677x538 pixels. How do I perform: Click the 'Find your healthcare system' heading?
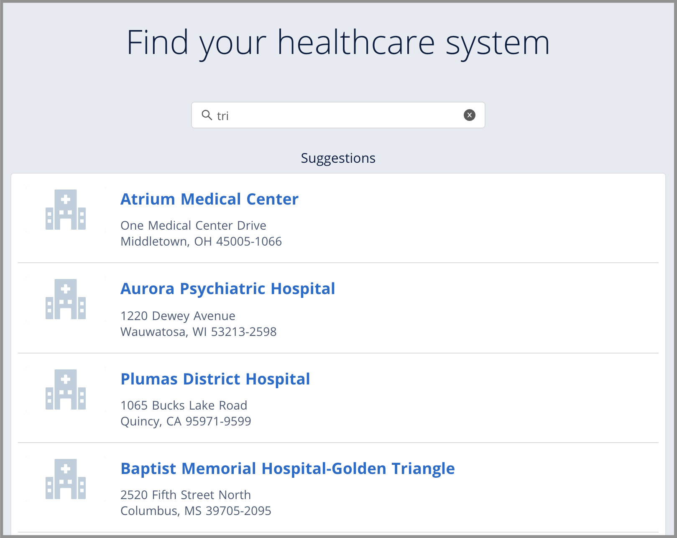point(338,42)
